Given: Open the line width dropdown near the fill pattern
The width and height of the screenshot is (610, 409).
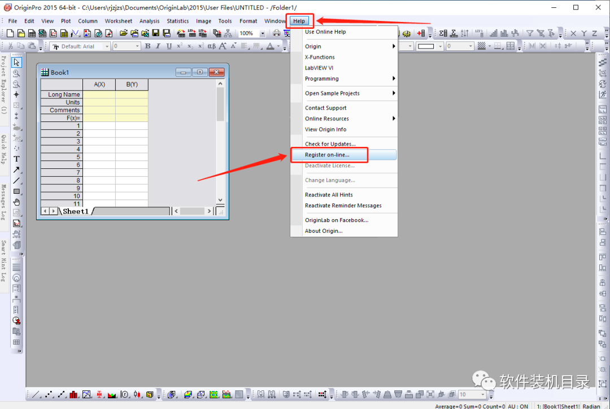Looking at the screenshot, I should (470, 46).
